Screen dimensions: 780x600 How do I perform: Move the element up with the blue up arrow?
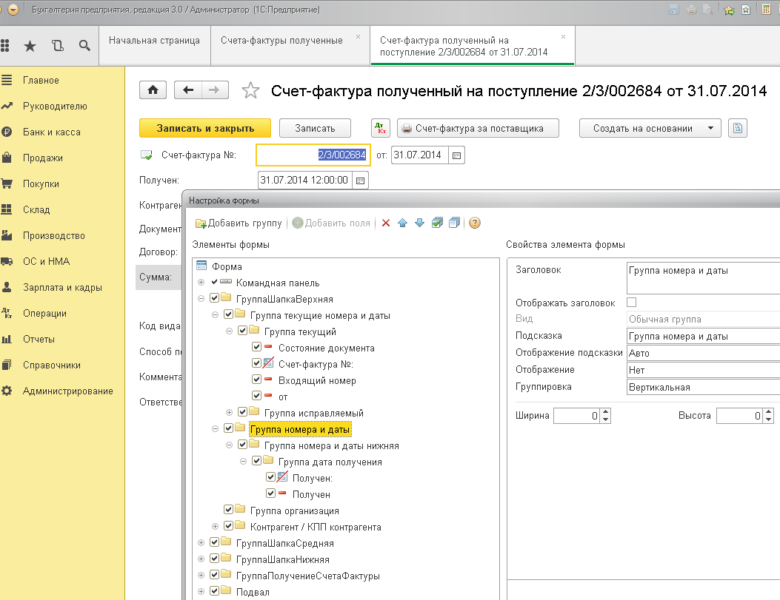402,223
